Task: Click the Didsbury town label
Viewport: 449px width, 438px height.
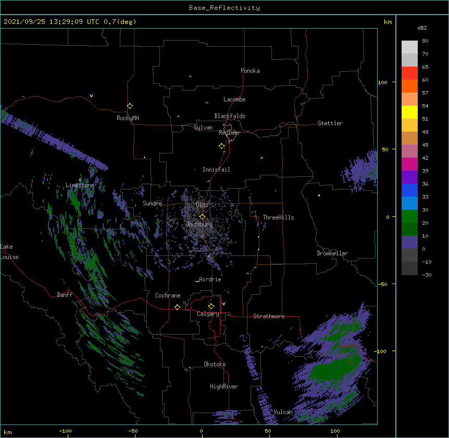Action: [199, 224]
